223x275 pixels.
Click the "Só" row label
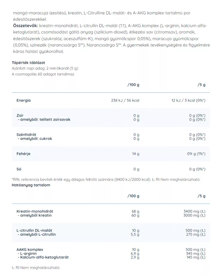tap(19, 169)
